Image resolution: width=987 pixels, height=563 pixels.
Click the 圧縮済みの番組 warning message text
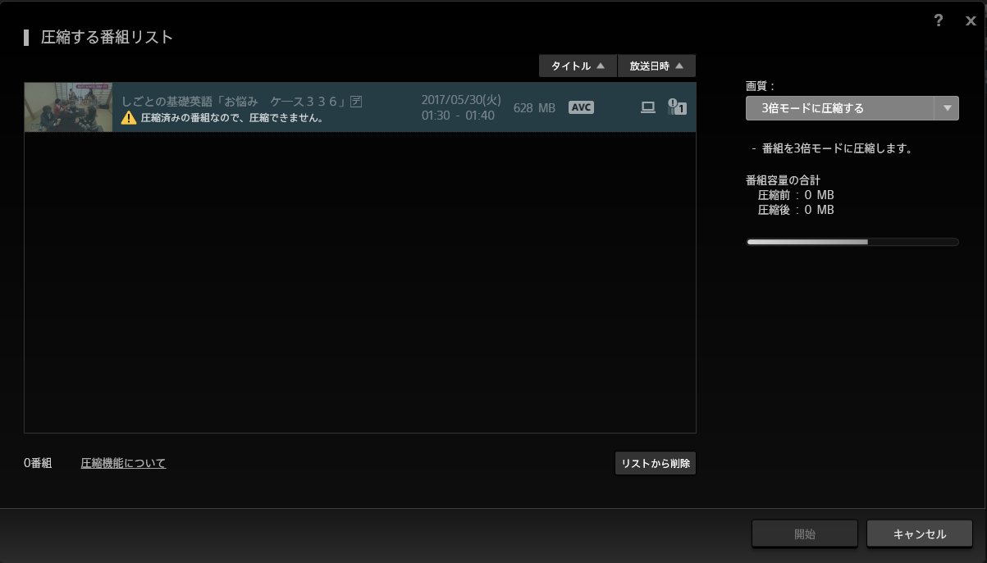point(231,118)
